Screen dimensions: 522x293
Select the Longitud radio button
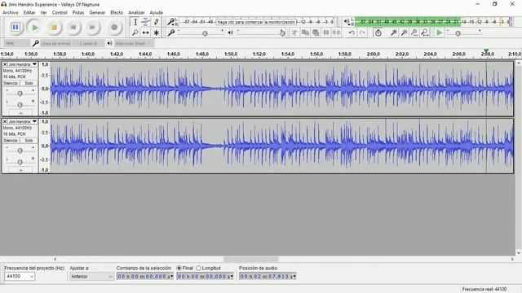[x=199, y=268]
